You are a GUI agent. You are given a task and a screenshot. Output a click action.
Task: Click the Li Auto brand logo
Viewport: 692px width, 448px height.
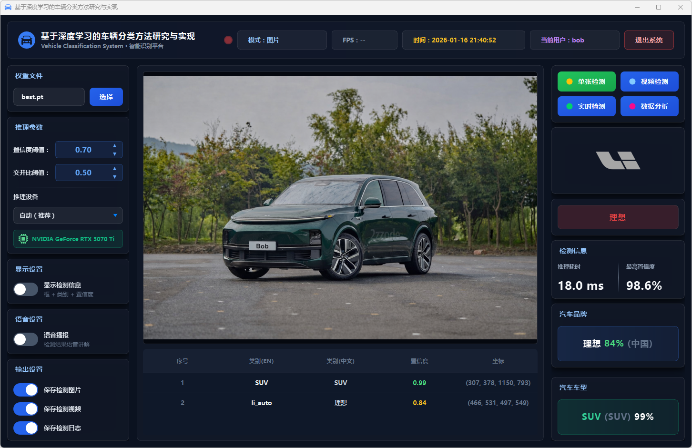click(x=618, y=160)
